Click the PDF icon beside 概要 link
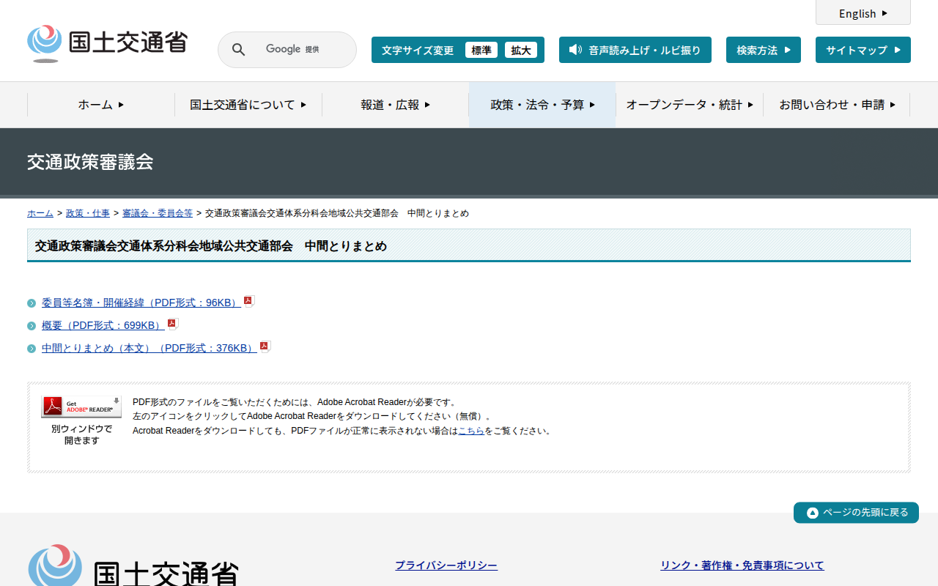 pyautogui.click(x=173, y=324)
